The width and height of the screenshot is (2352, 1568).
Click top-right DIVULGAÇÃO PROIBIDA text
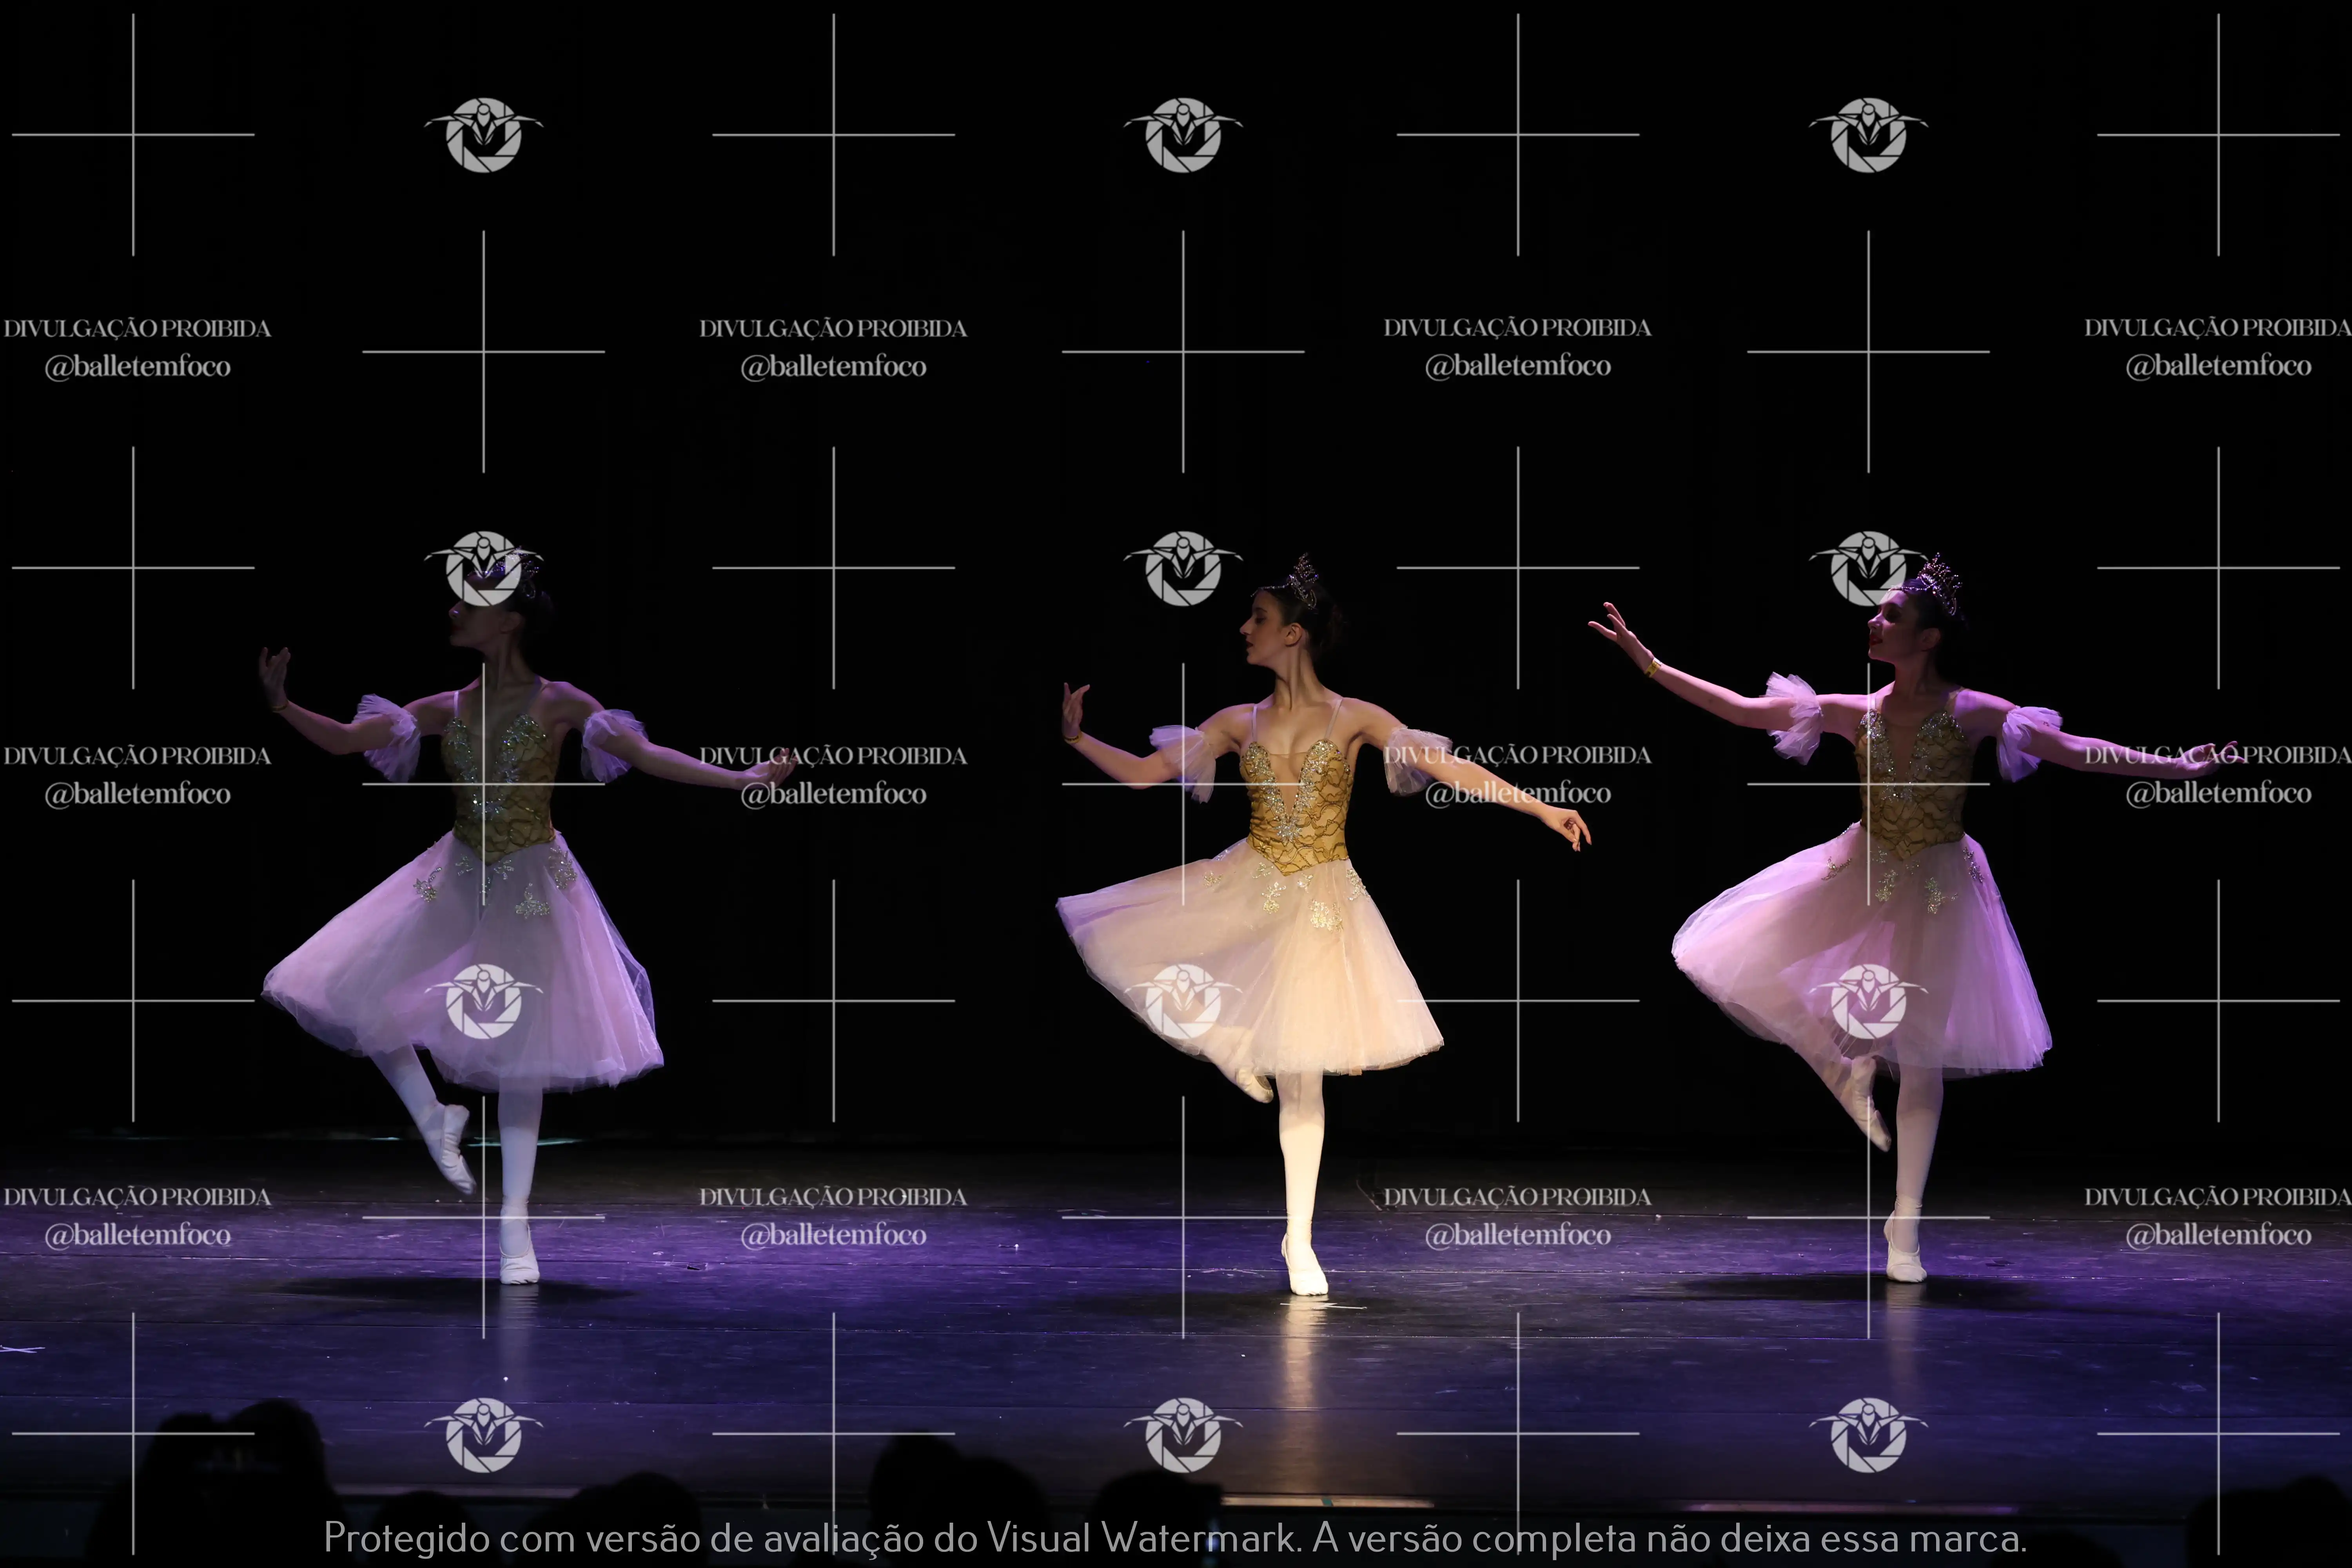point(2217,328)
